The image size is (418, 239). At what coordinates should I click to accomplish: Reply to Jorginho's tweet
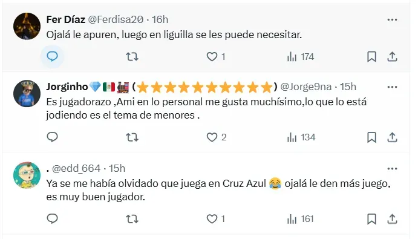pos(52,137)
